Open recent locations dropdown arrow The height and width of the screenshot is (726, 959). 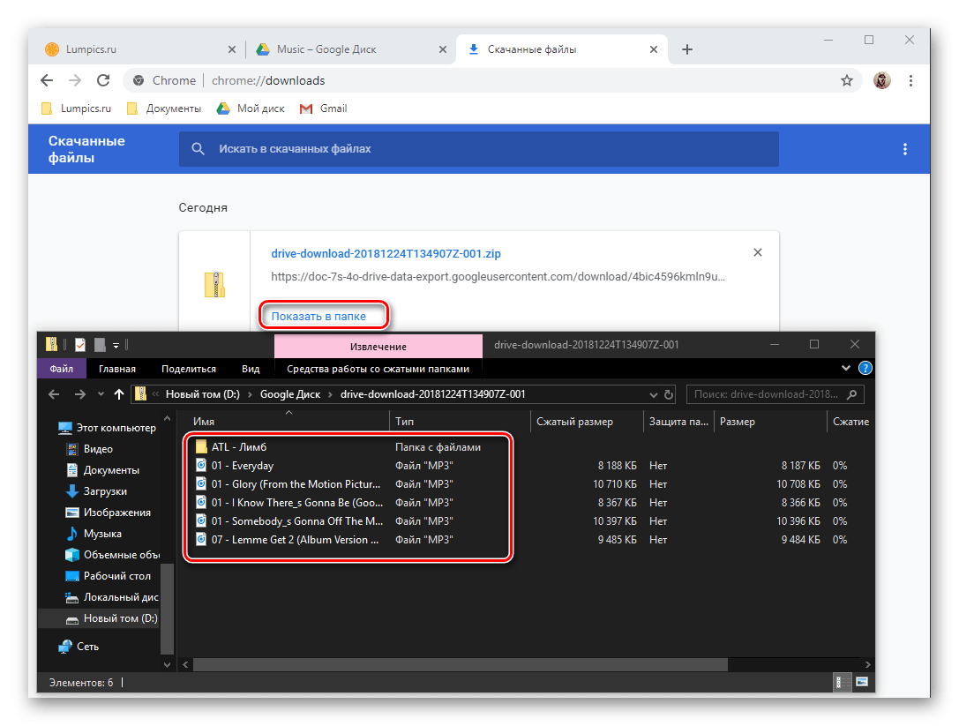[99, 394]
